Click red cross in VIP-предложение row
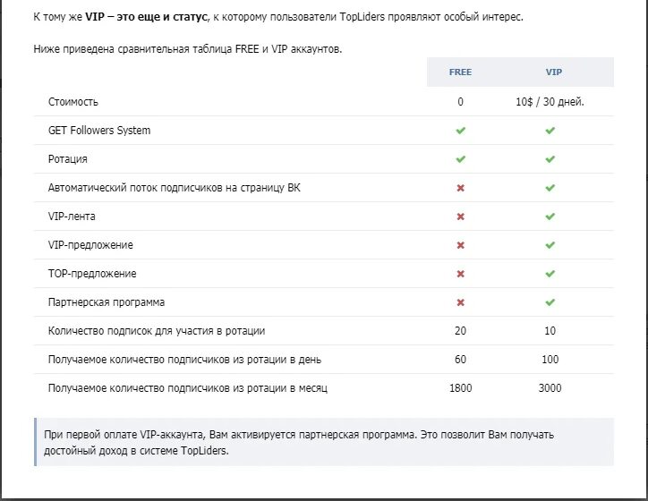Screen dimensions: 648x501 [x=460, y=245]
